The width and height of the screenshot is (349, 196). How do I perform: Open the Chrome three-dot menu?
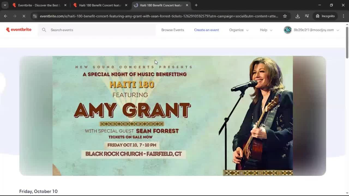point(344,16)
